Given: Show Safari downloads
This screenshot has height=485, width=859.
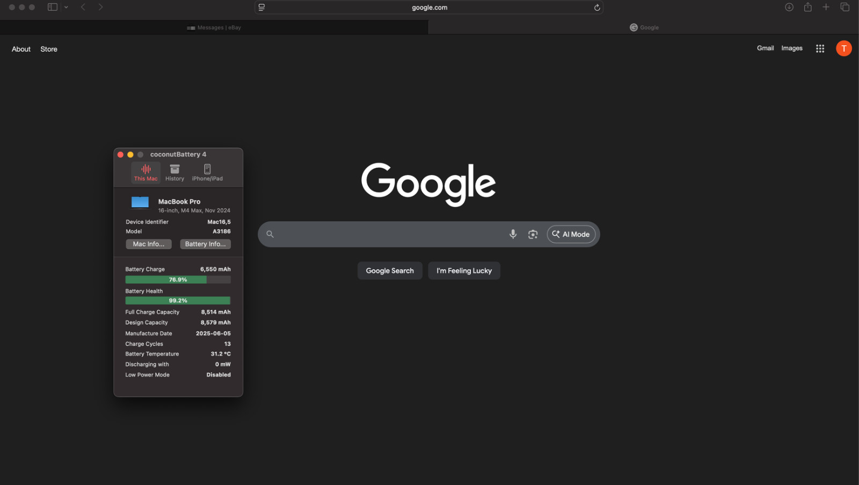Looking at the screenshot, I should pos(789,7).
